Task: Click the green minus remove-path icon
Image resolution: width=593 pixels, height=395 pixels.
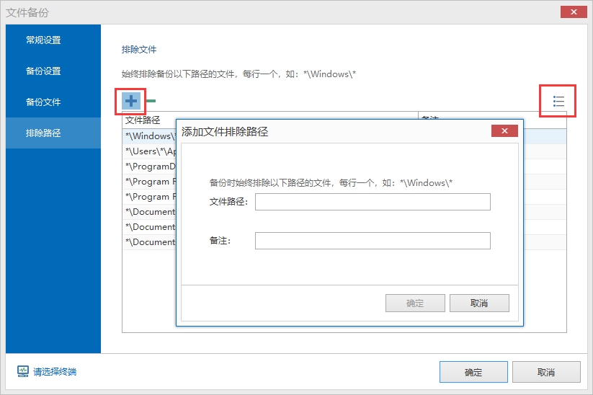Action: pyautogui.click(x=151, y=101)
